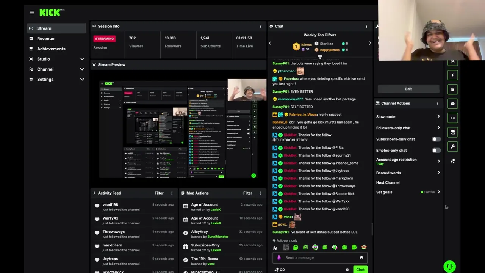Open chat settings gear icon
Image resolution: width=485 pixels, height=273 pixels.
pos(347,270)
